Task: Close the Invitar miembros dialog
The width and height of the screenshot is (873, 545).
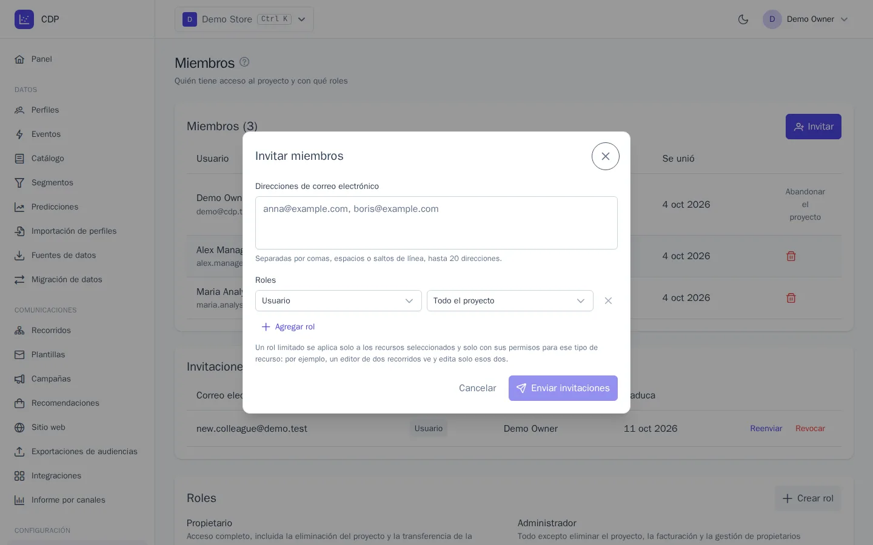Action: [x=606, y=156]
